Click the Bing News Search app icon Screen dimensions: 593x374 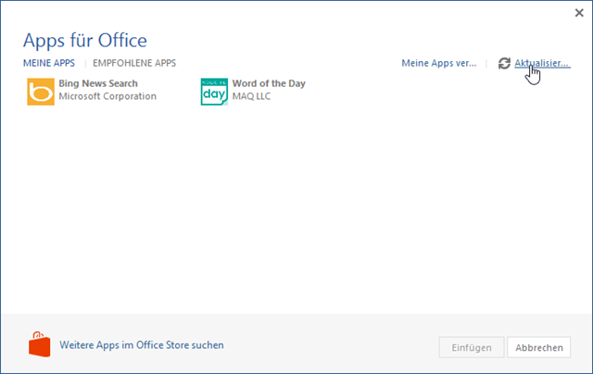(40, 92)
